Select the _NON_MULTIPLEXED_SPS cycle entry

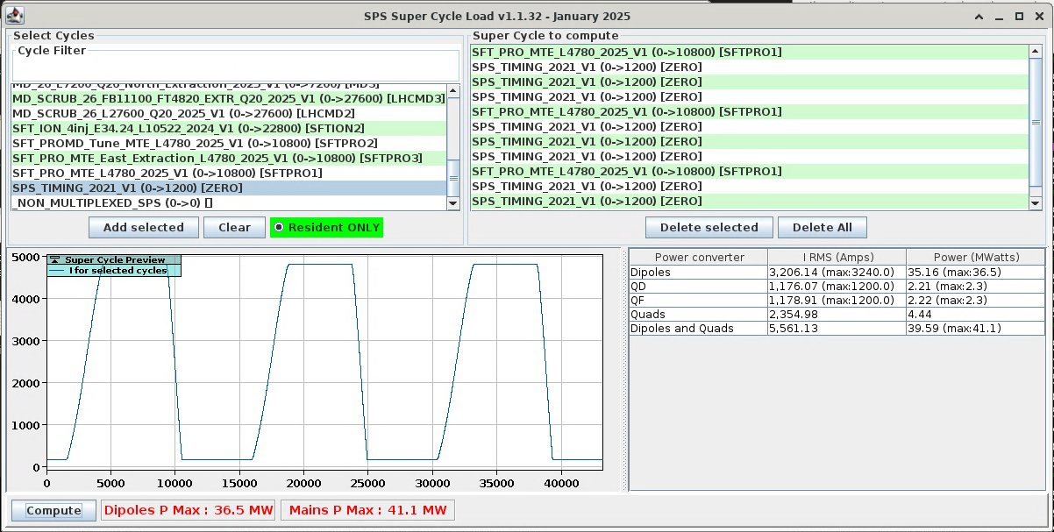[x=112, y=202]
